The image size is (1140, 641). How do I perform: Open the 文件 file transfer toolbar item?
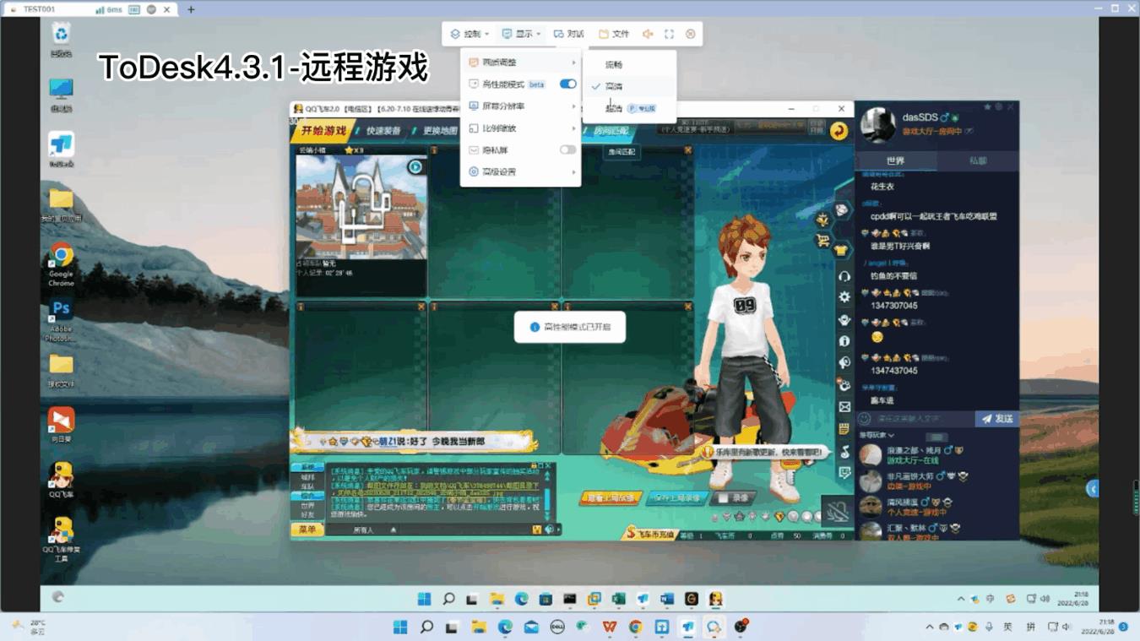pos(614,34)
